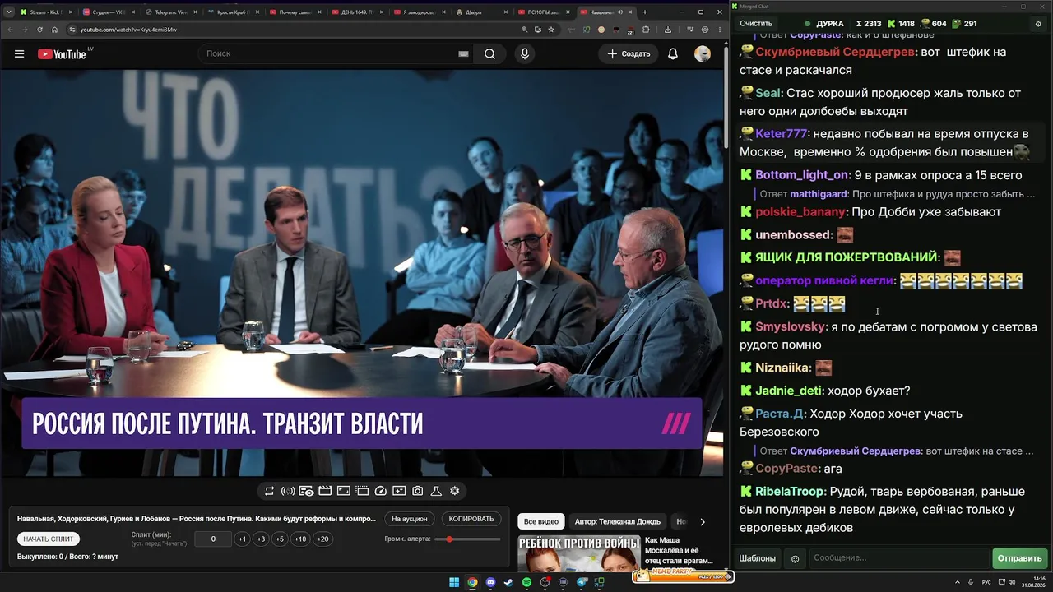This screenshot has height=592, width=1053.
Task: Click the clapperboard icon in player toolbar
Action: pyautogui.click(x=325, y=491)
